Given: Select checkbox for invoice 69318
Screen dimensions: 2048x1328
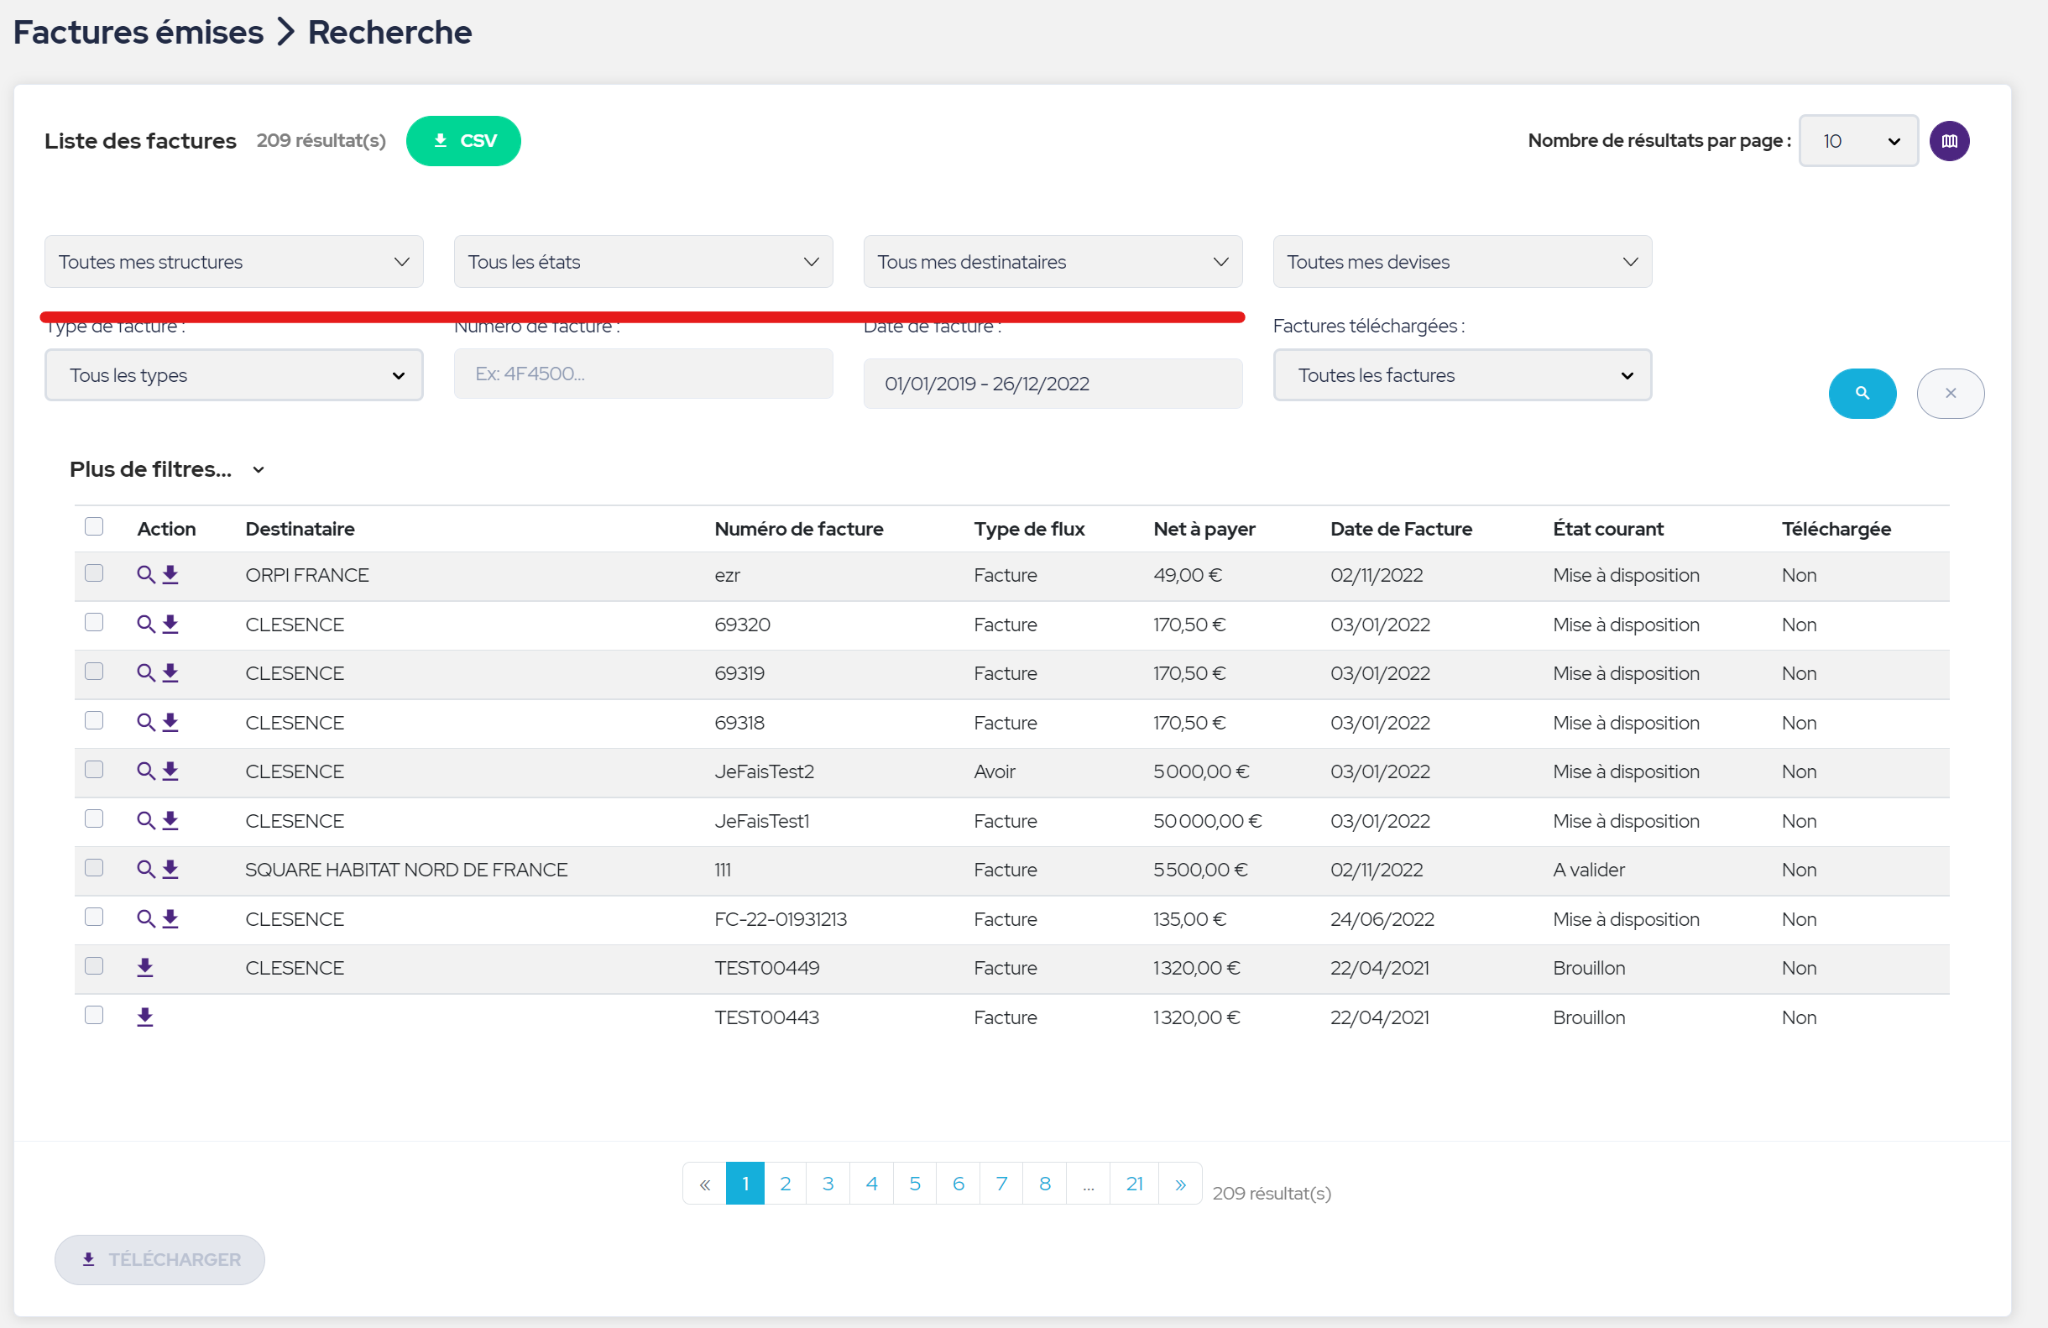Looking at the screenshot, I should tap(94, 720).
